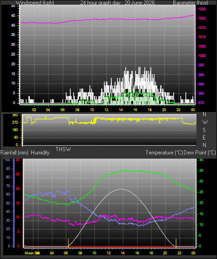
Task: Click the 18 hour tick on the temperature graph
Action: click(151, 253)
